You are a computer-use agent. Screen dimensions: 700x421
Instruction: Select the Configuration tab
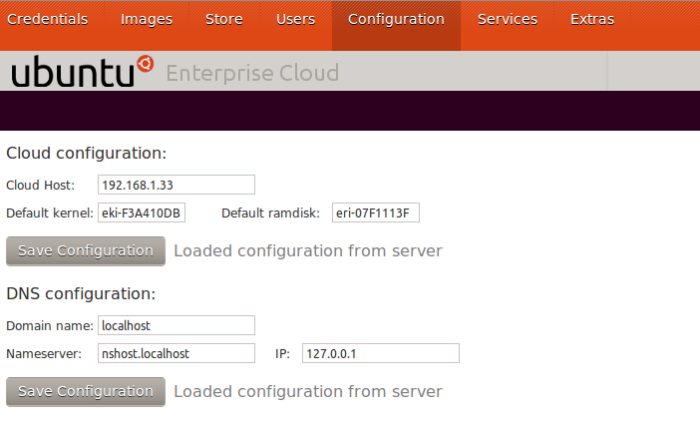[396, 19]
